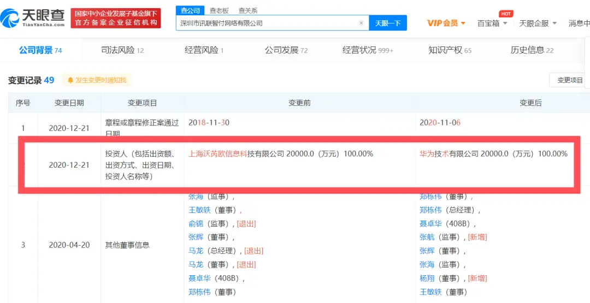Open 王敏轶 (董事) link in 变更后 column

[x=430, y=292]
